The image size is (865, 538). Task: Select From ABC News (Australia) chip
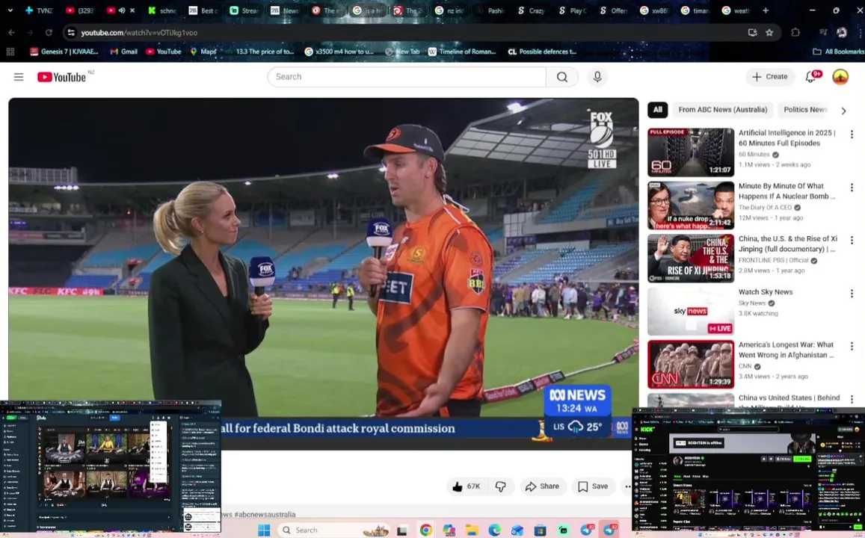[x=723, y=110]
